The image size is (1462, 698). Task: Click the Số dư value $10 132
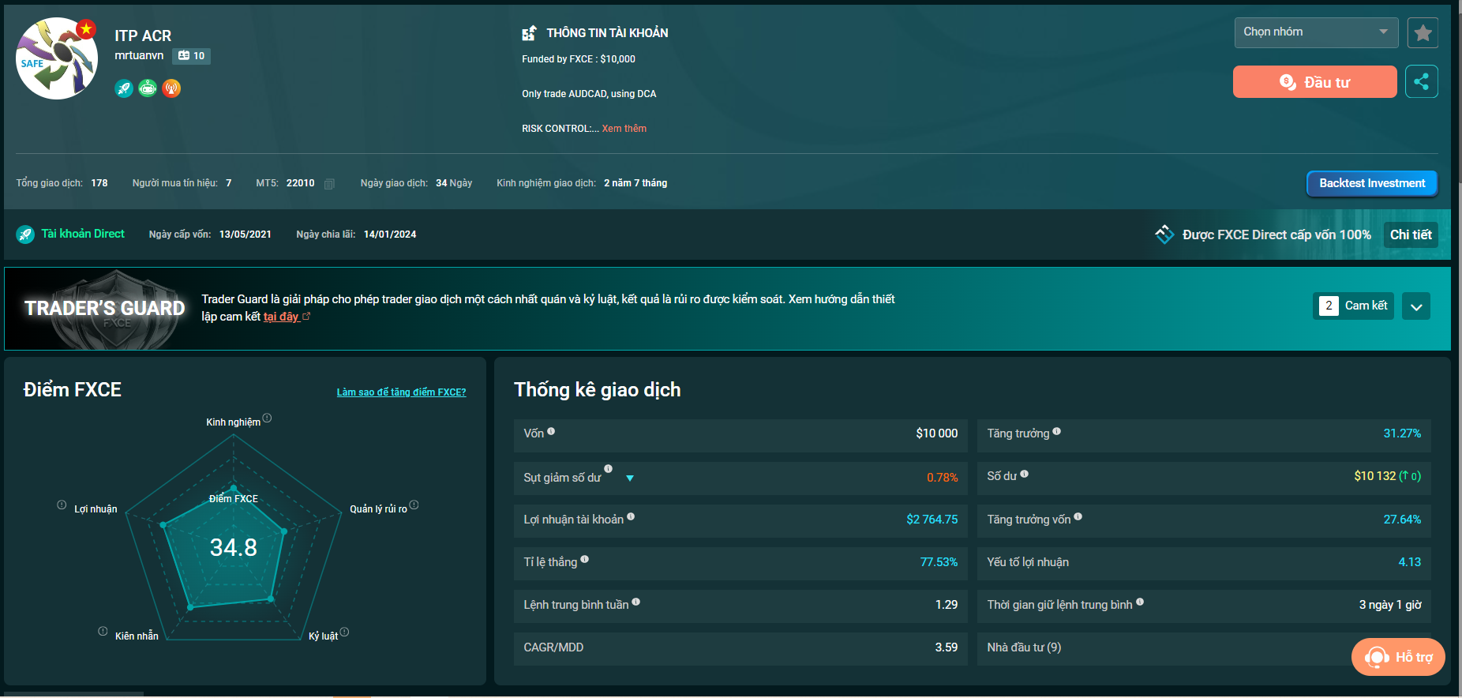pyautogui.click(x=1374, y=476)
